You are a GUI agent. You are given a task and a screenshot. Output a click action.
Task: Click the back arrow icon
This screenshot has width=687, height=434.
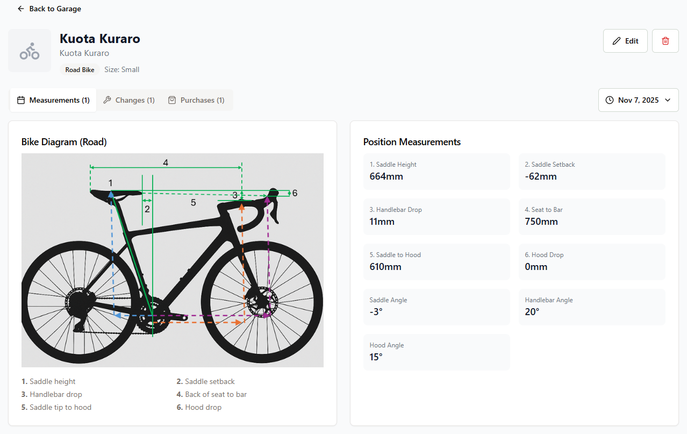pyautogui.click(x=21, y=9)
